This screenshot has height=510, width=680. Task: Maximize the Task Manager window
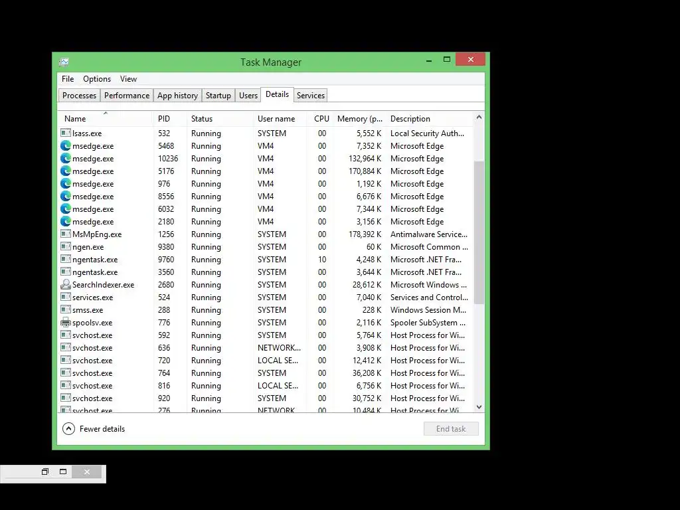click(447, 59)
